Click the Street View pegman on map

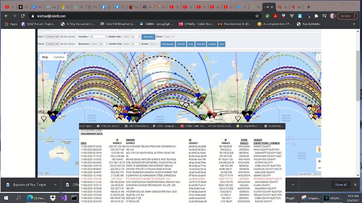pos(319,149)
